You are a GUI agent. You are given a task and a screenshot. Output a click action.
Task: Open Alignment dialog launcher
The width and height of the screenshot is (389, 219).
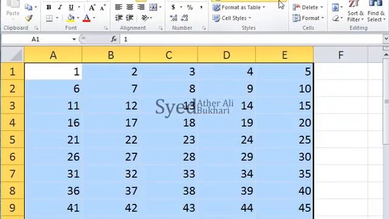[160, 28]
